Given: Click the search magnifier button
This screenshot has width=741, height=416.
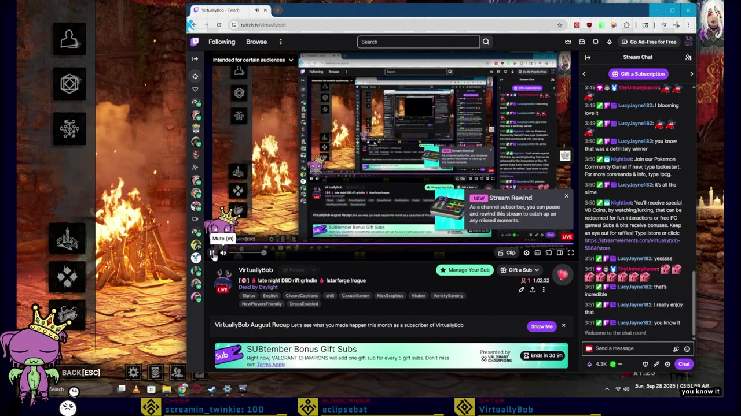Looking at the screenshot, I should 486,42.
